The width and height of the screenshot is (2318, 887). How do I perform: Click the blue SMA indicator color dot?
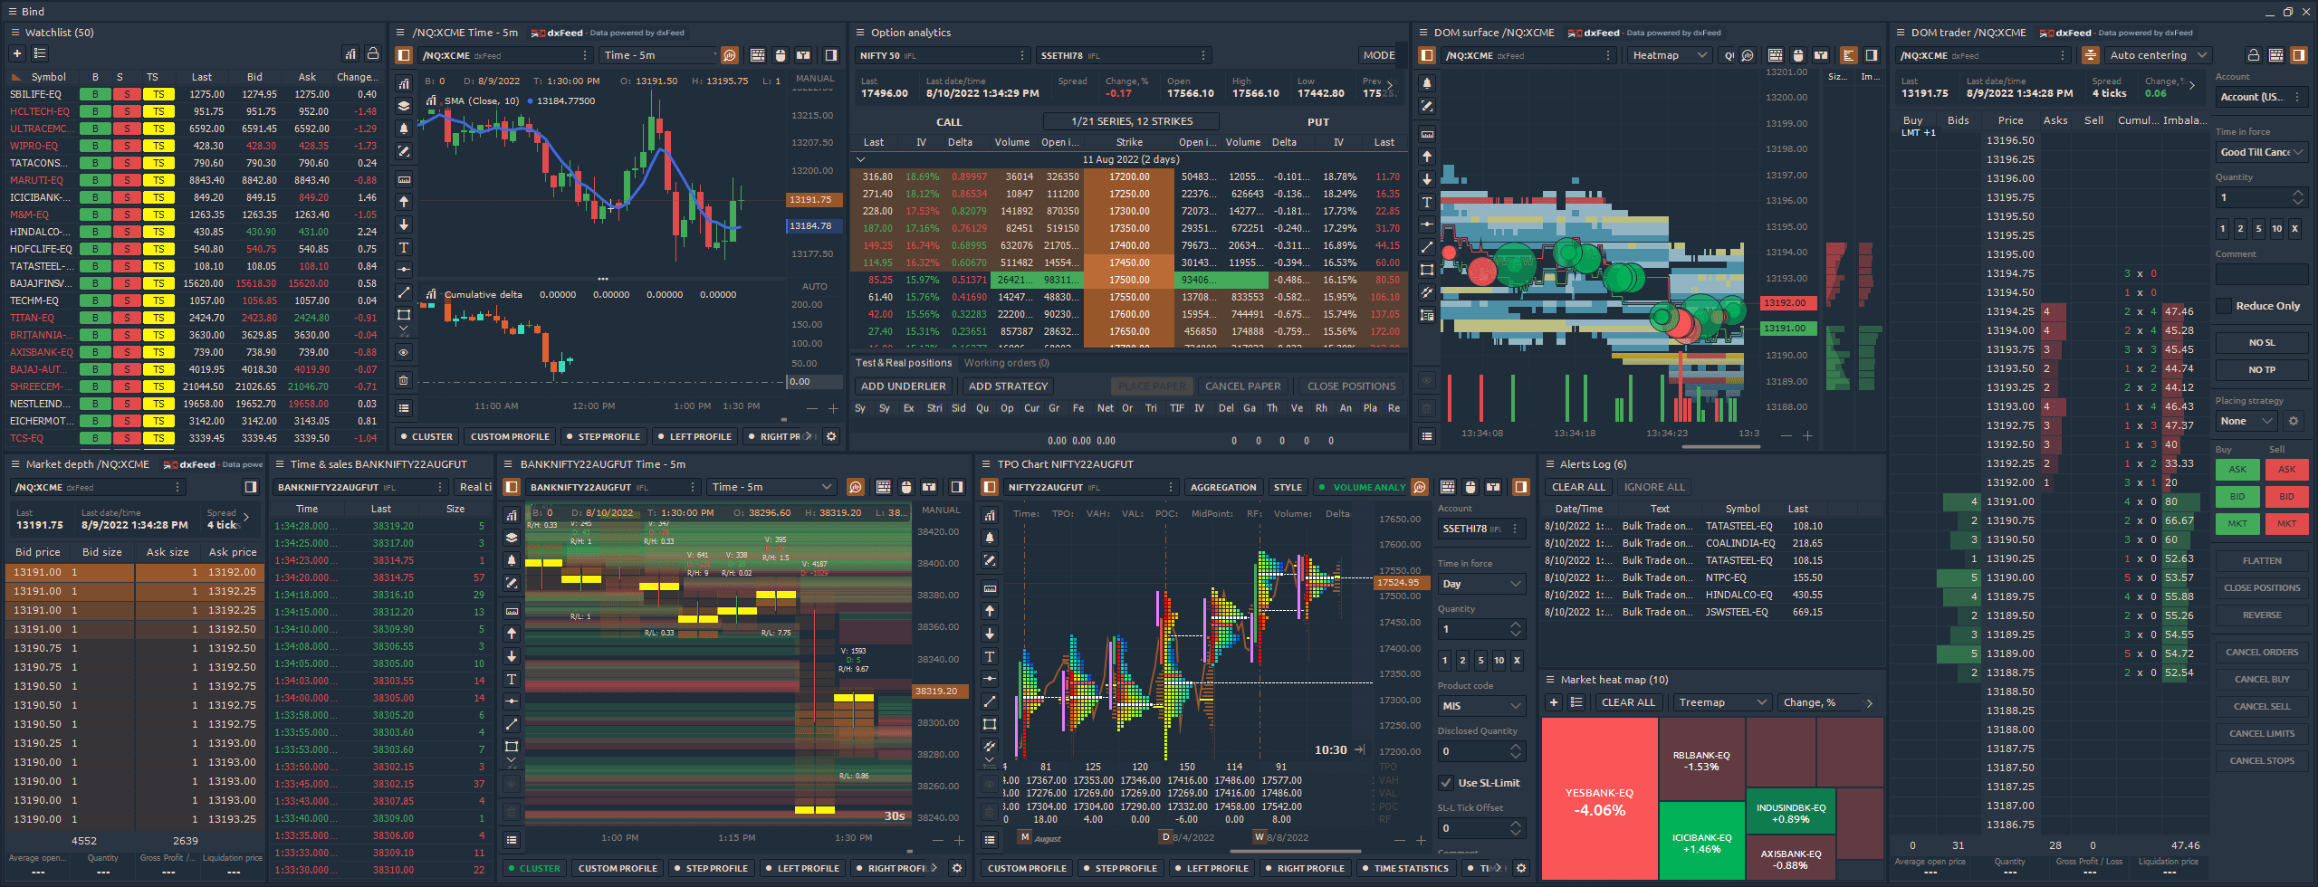(x=530, y=100)
